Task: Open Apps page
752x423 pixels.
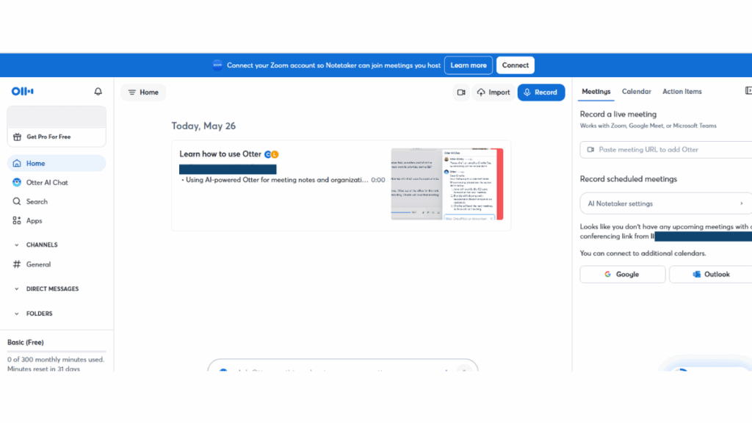Action: (34, 221)
